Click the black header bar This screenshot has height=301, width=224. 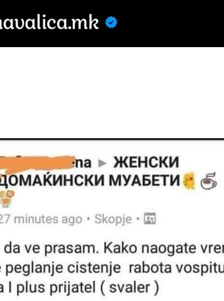pos(112,23)
